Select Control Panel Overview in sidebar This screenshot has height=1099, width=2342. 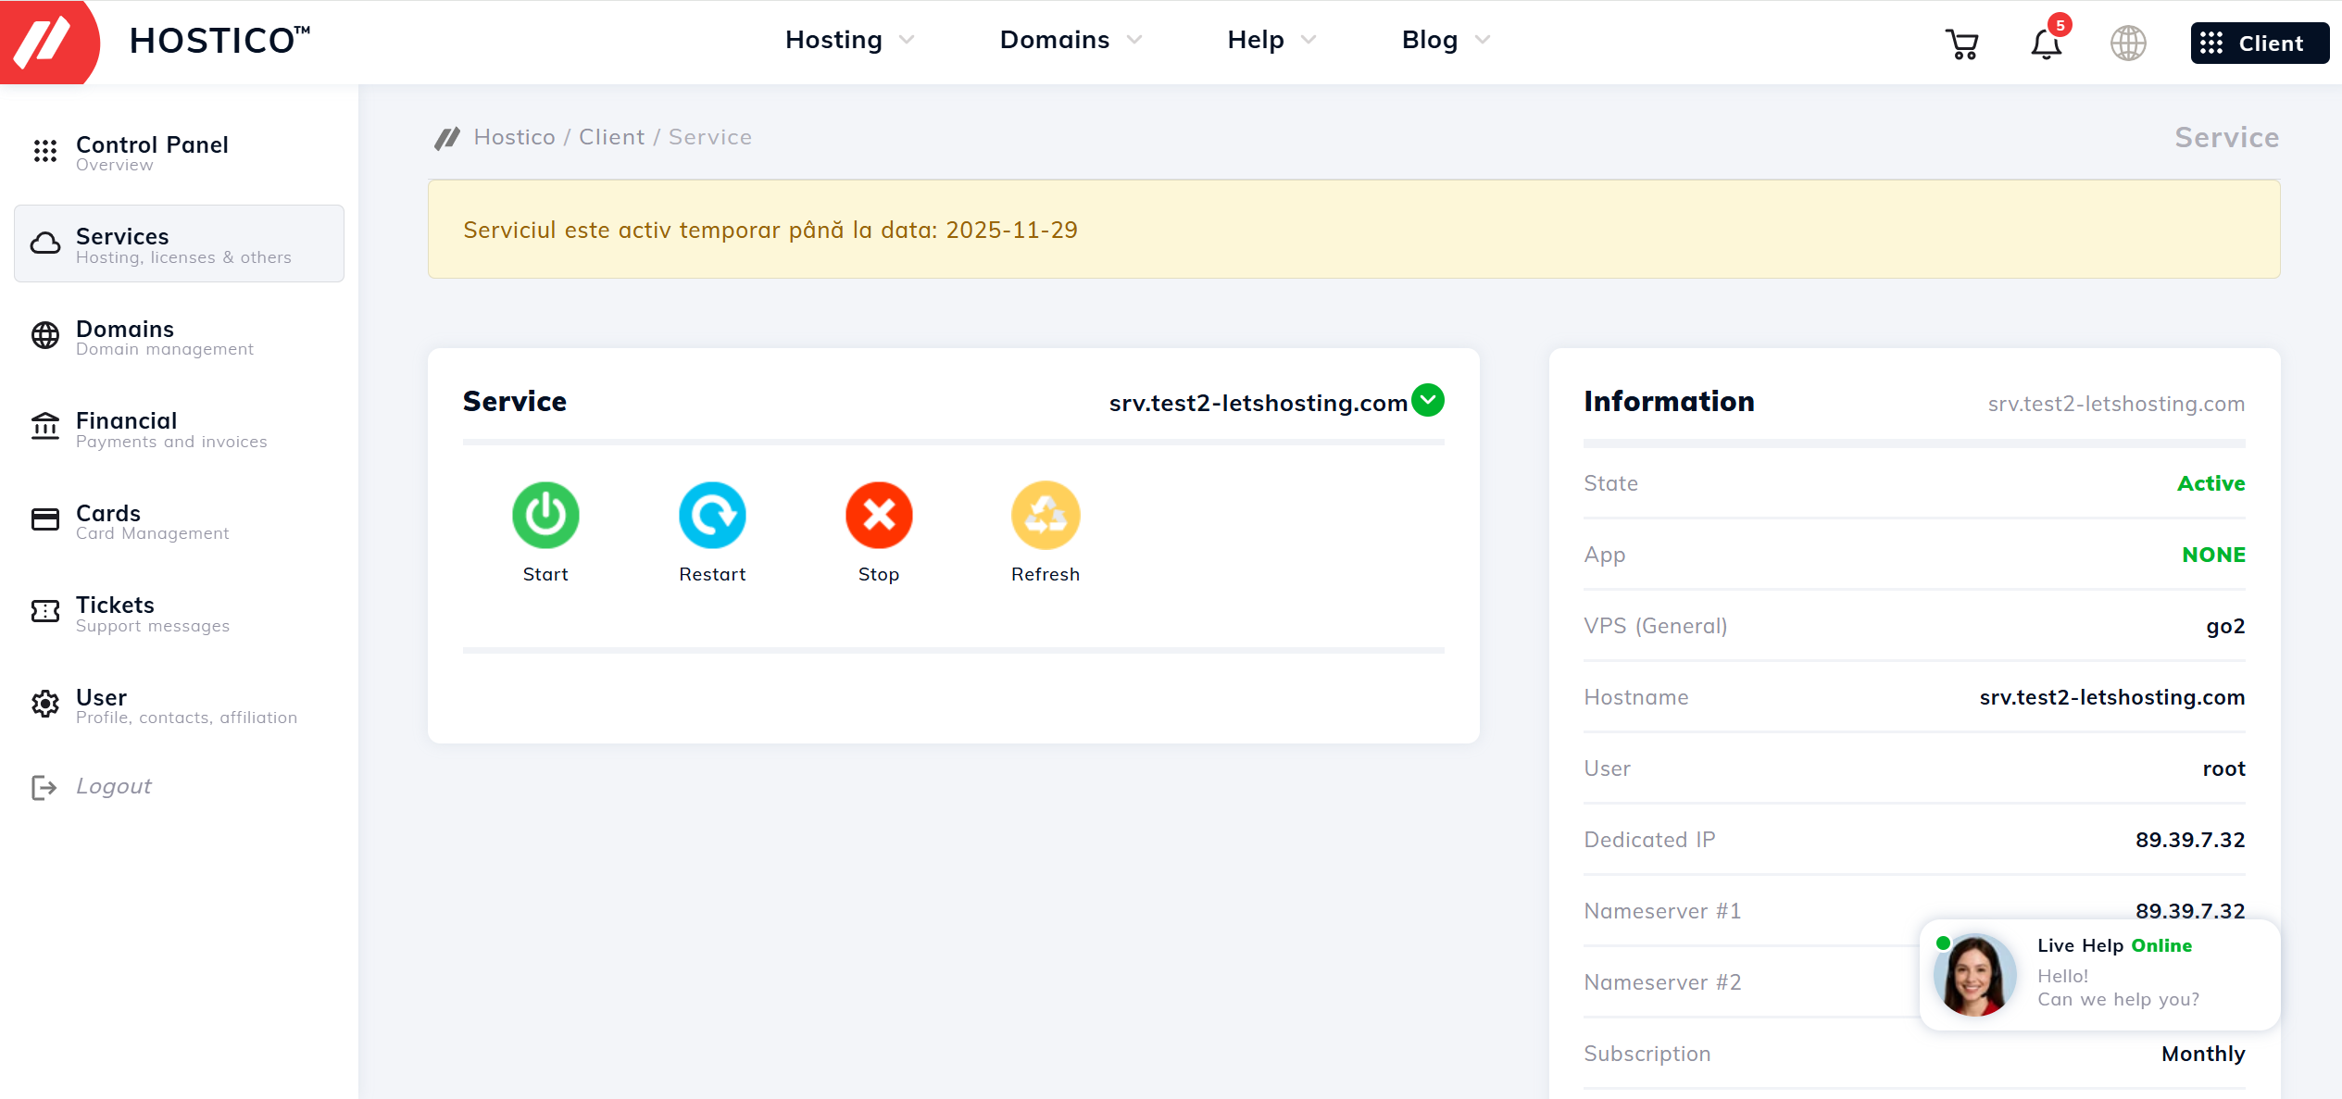point(179,152)
